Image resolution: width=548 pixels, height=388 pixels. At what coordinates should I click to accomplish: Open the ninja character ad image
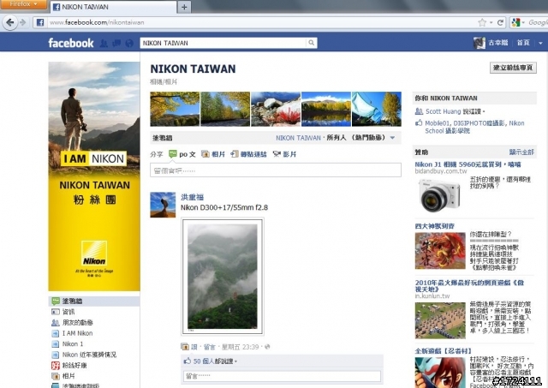coord(440,373)
